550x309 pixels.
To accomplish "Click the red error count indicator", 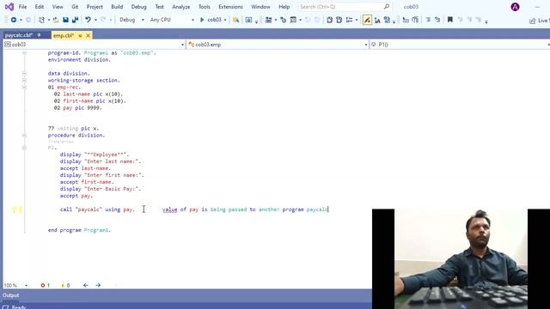I will tap(45, 285).
